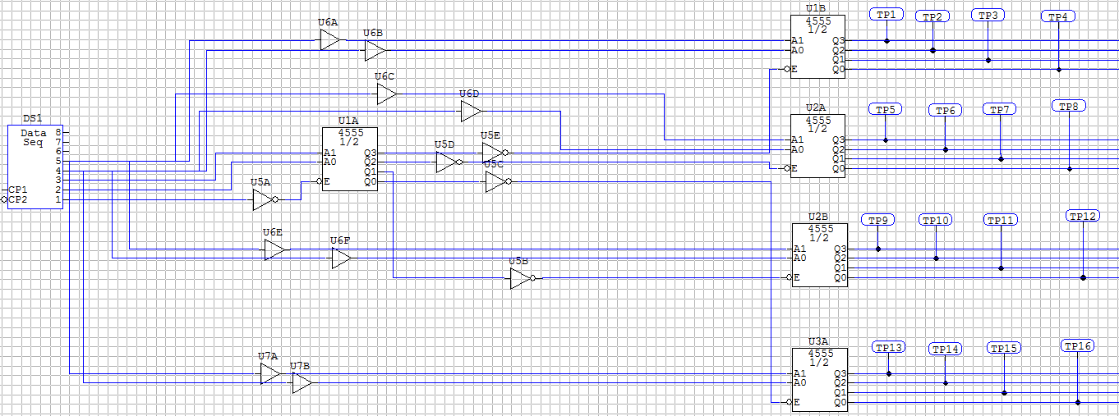Pick the U6F buffer gate
This screenshot has height=416, width=1119.
click(341, 259)
